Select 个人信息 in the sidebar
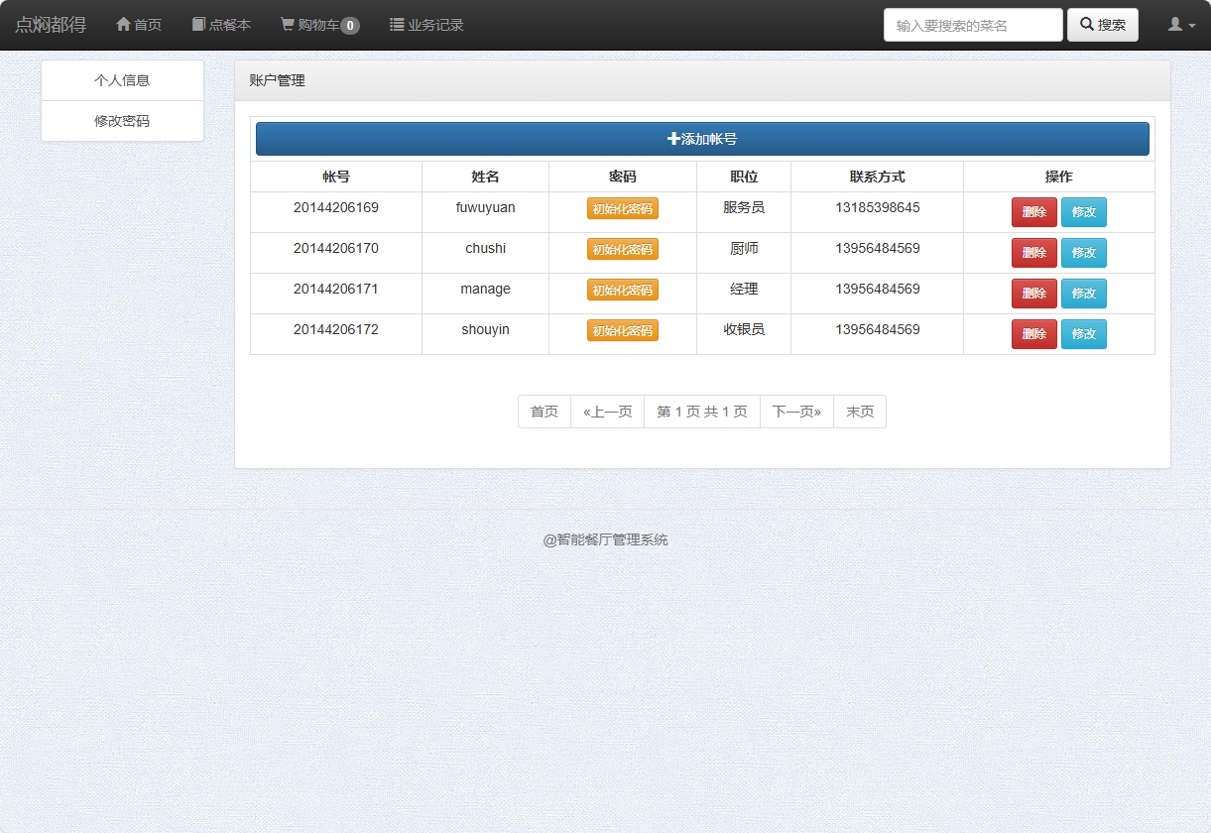The width and height of the screenshot is (1211, 833). pyautogui.click(x=121, y=80)
